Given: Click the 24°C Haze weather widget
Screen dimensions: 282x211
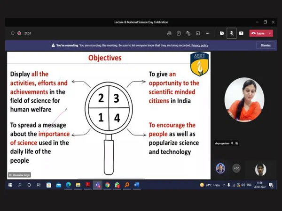Looking at the screenshot, I should 210,185.
